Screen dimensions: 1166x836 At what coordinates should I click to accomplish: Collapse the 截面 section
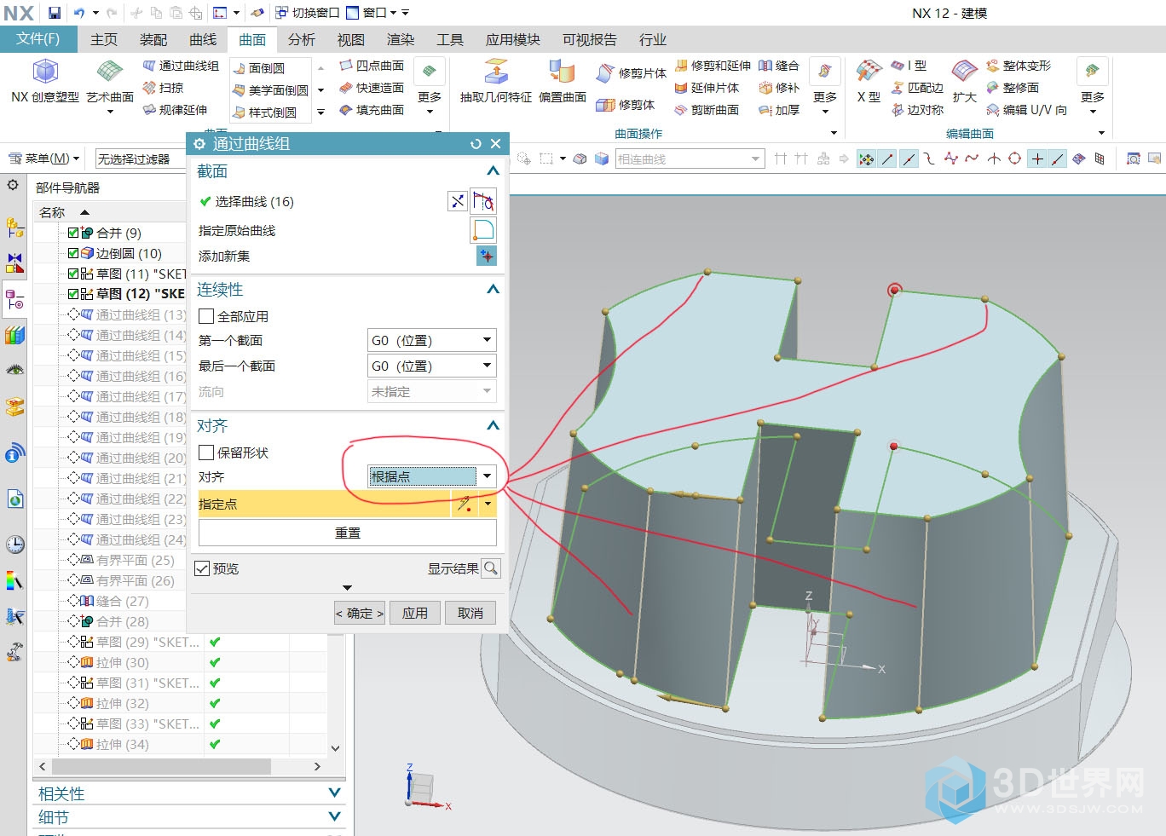(x=493, y=170)
